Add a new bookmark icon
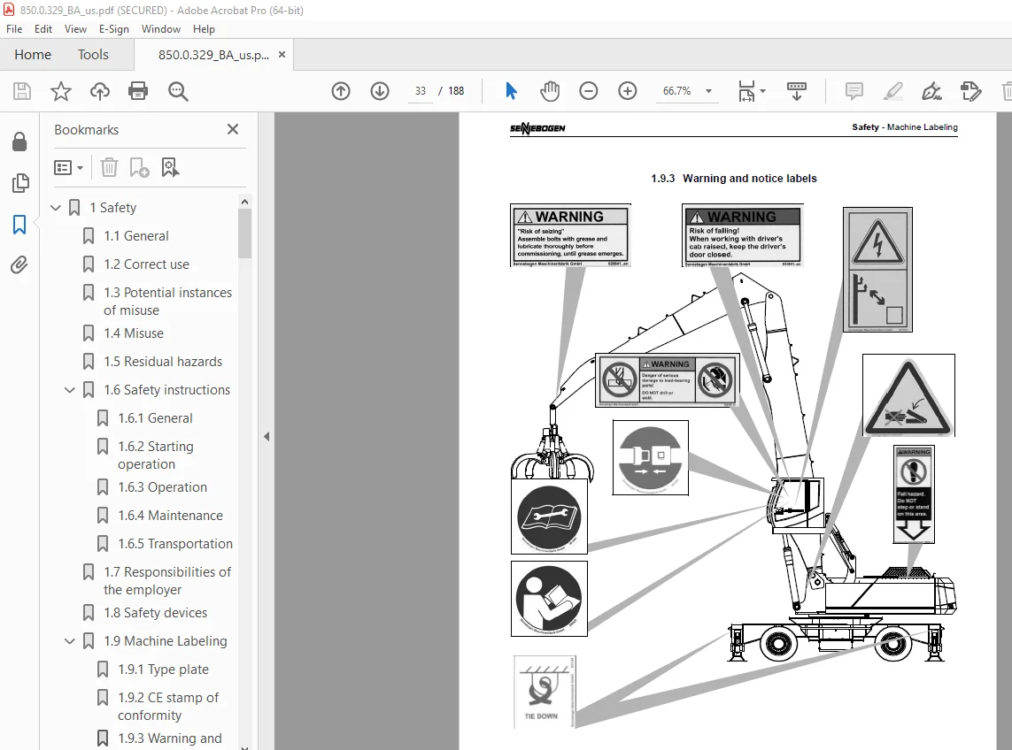The height and width of the screenshot is (750, 1012). point(139,168)
